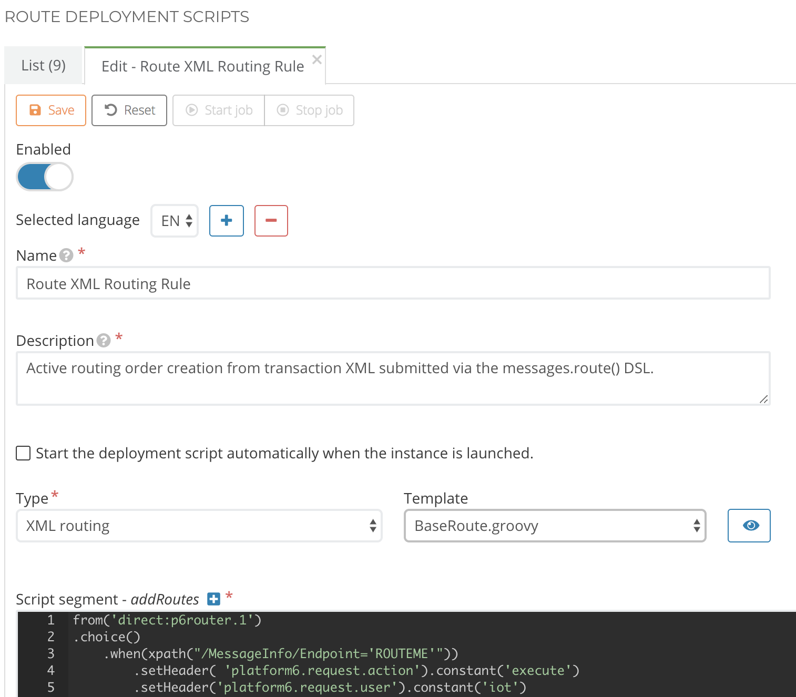
Task: Click the description textarea resize handle
Action: 764,399
